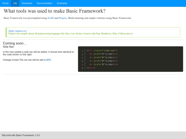The height and width of the screenshot is (139, 186).
Task: Open the Documentation nav link
Action: click(44, 3)
